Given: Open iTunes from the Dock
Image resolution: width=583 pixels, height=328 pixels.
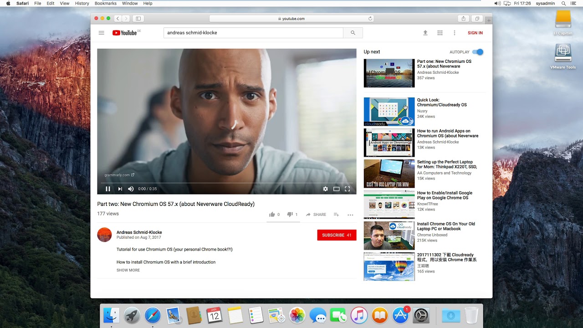Looking at the screenshot, I should coord(359,315).
